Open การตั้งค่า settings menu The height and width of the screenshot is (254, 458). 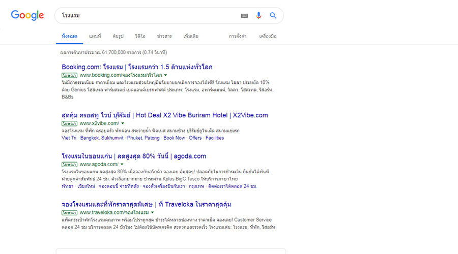pyautogui.click(x=238, y=36)
